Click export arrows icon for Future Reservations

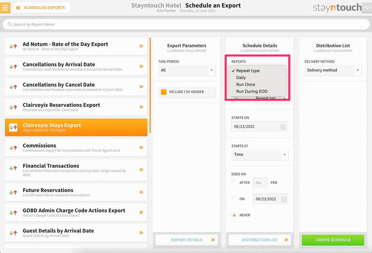pos(13,192)
